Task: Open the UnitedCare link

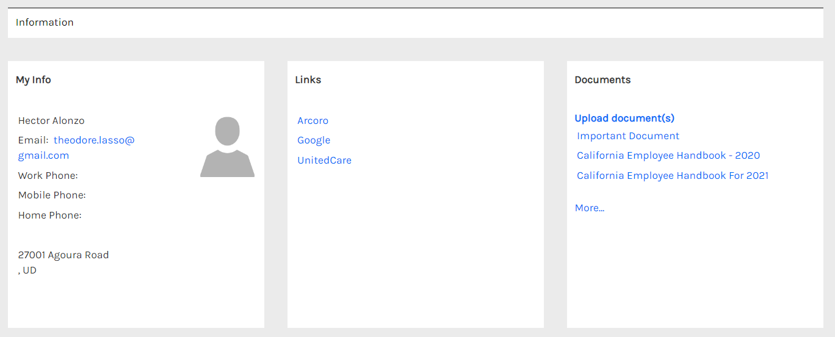Action: [x=324, y=161]
